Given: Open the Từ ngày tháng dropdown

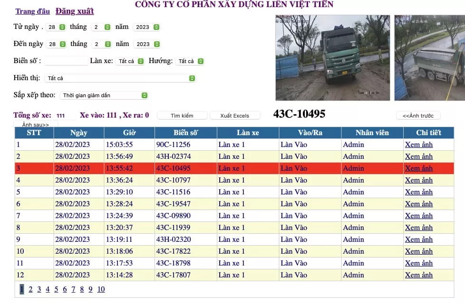Looking at the screenshot, I should [x=101, y=27].
